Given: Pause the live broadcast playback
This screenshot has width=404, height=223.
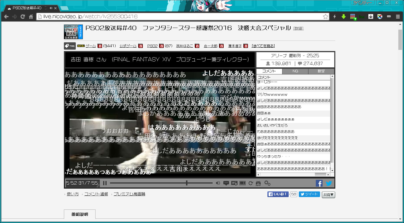Looking at the screenshot, I should click(x=105, y=183).
